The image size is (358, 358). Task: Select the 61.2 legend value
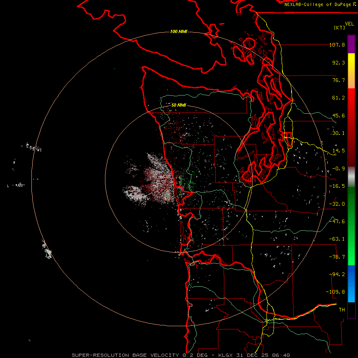click(x=339, y=98)
